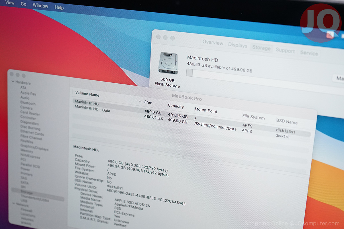Screen dimensions: 344x229
Task: Sort by the Volume Name column header
Action: click(x=87, y=94)
